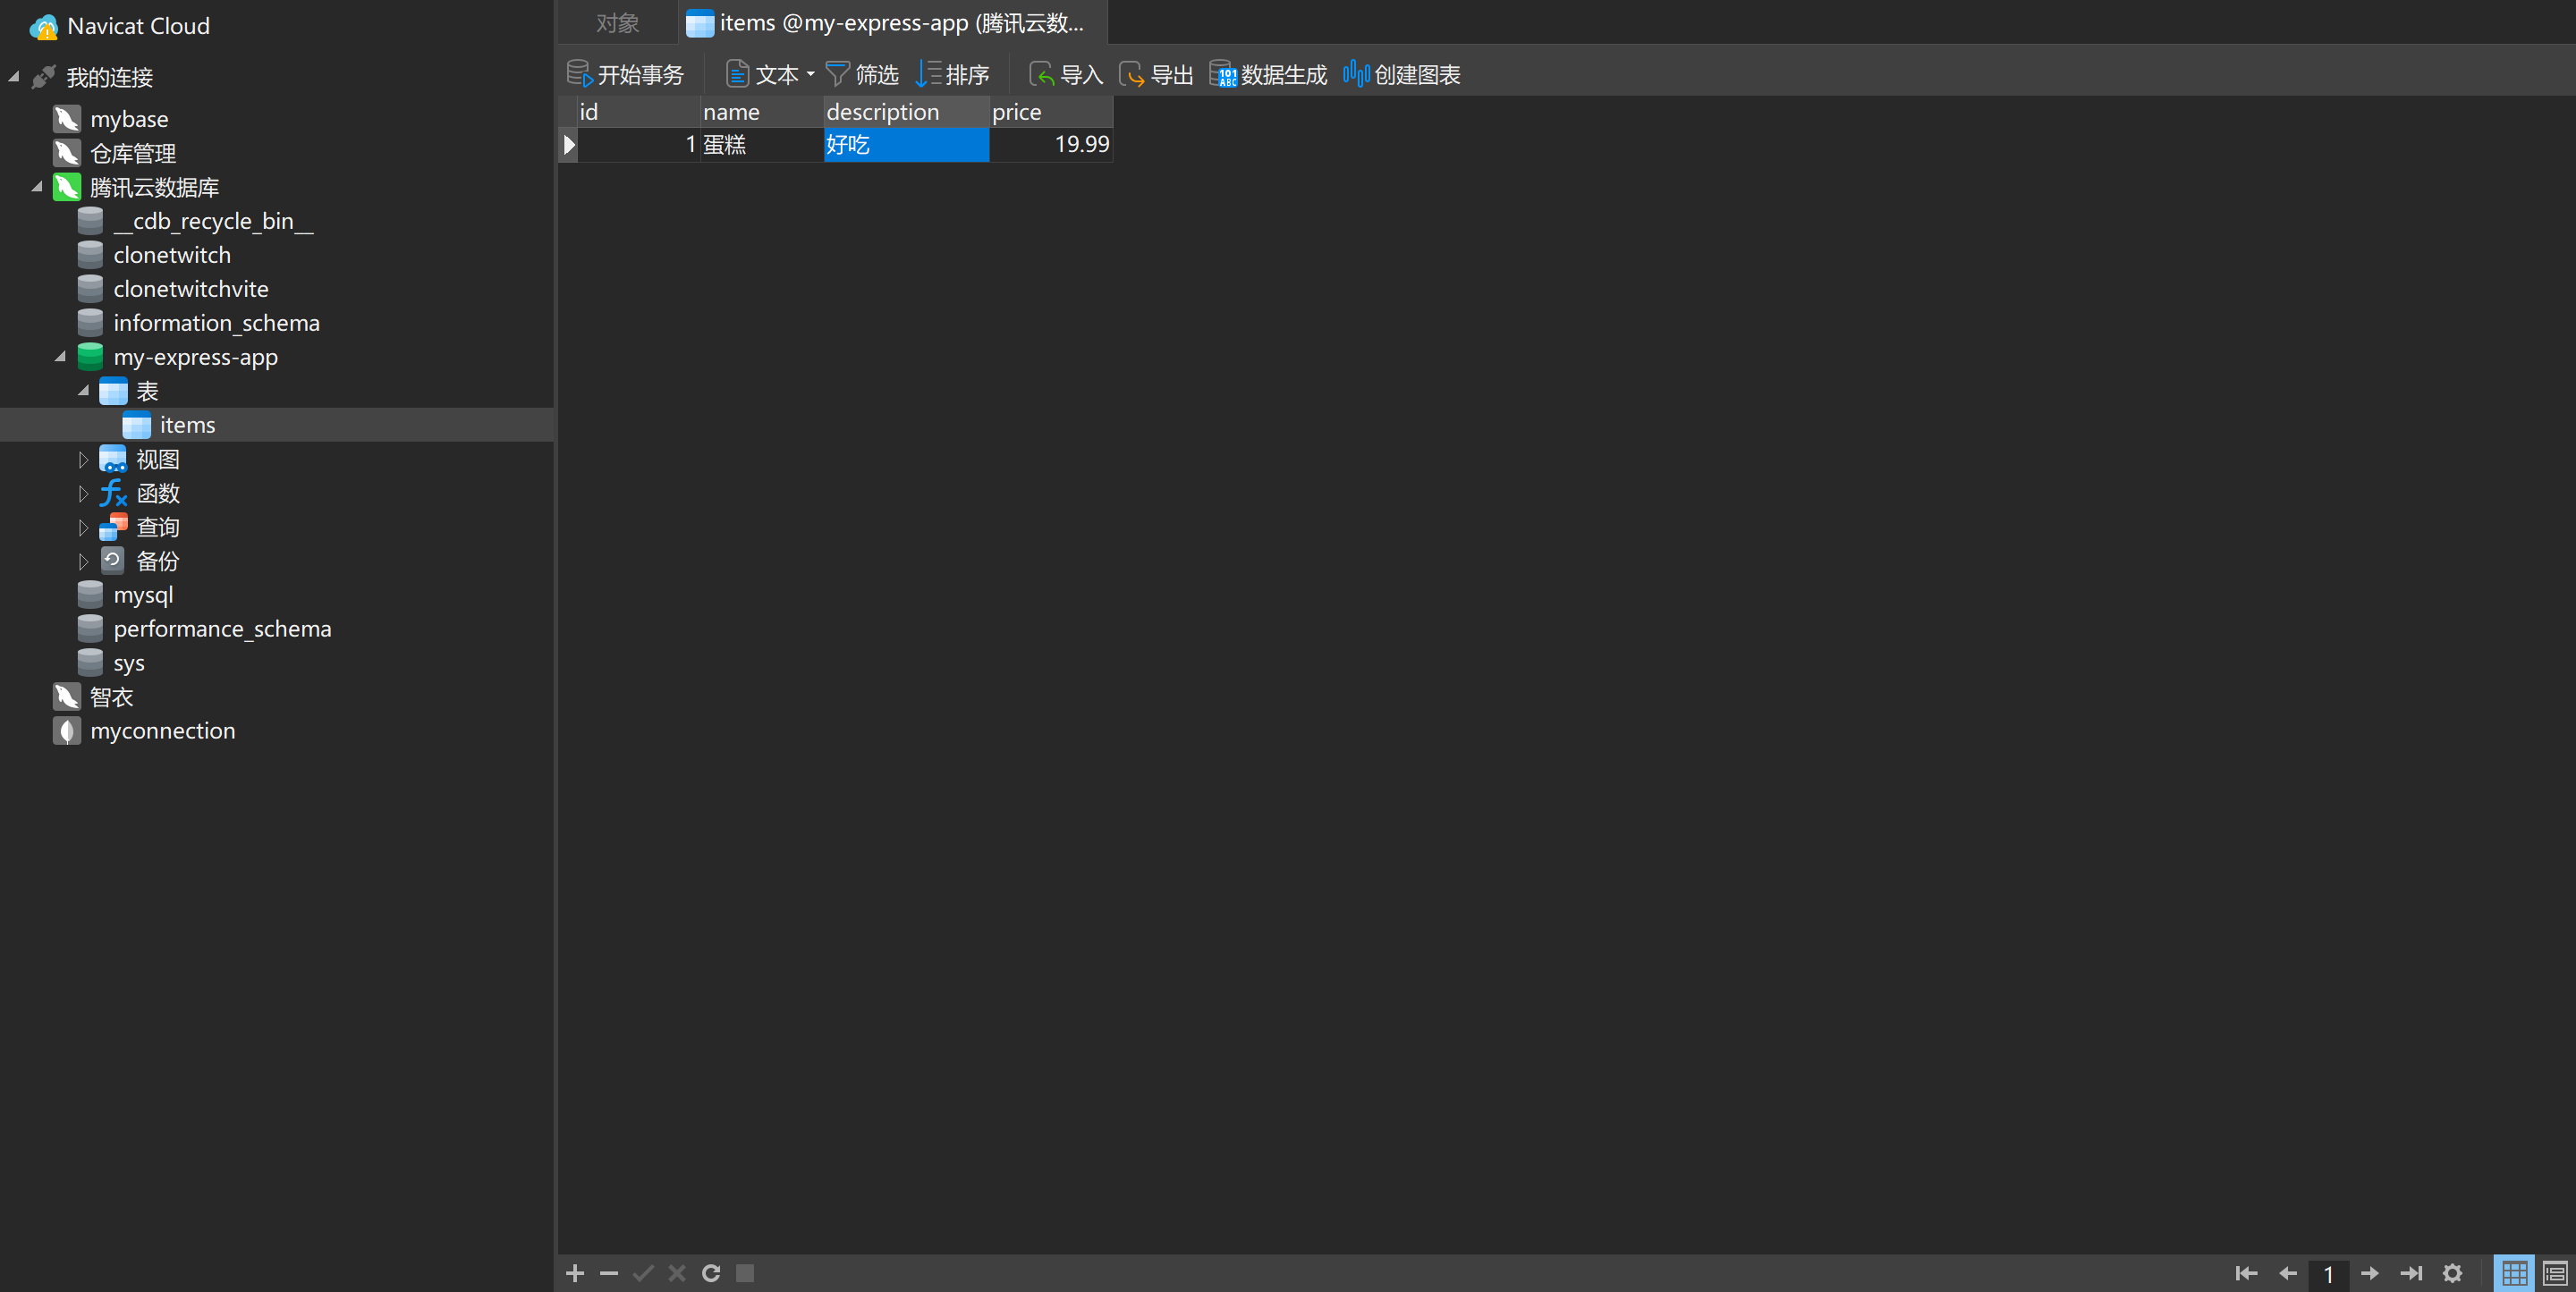Click the Import (导入) toolbar button
2576x1292 pixels.
coord(1066,74)
